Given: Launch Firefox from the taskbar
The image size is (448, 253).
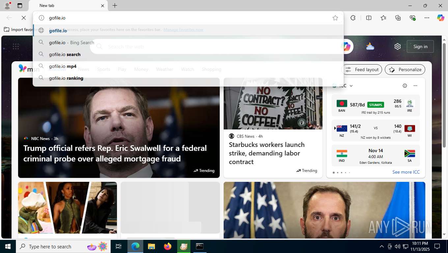Looking at the screenshot, I should tap(168, 246).
